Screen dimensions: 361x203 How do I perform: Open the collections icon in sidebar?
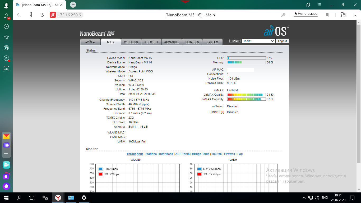coord(6,48)
